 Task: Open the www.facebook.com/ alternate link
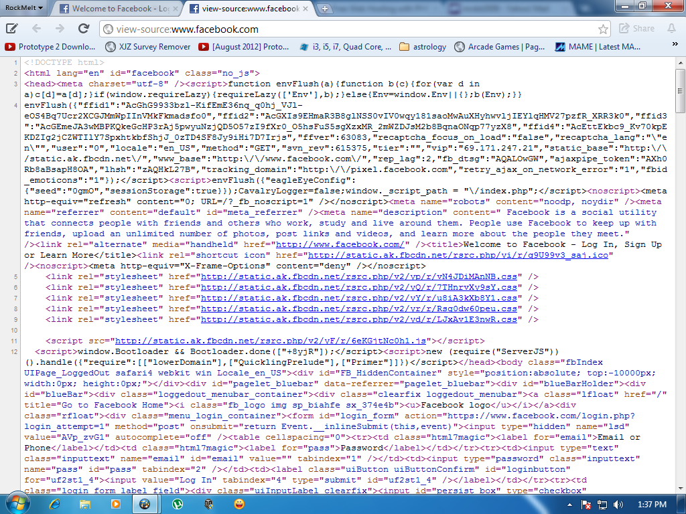coord(340,244)
